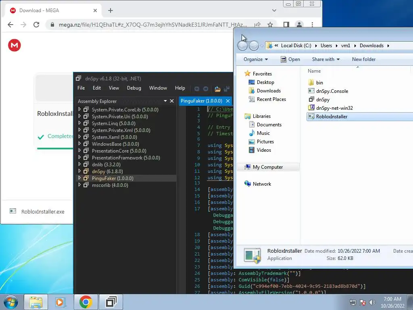Open Share with dropdown in Explorer

point(326,59)
